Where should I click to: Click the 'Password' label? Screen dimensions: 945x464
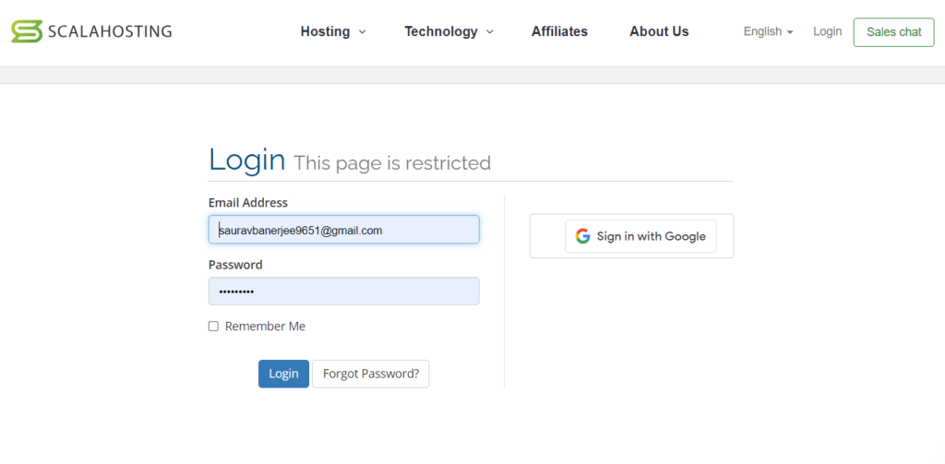[x=235, y=265]
